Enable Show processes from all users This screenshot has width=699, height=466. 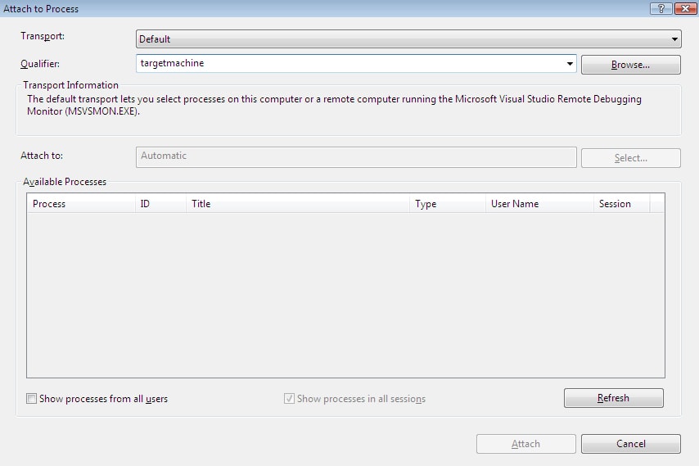click(31, 398)
